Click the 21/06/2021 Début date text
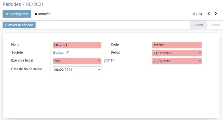Screen dimensions: 223x120 coord(162,53)
